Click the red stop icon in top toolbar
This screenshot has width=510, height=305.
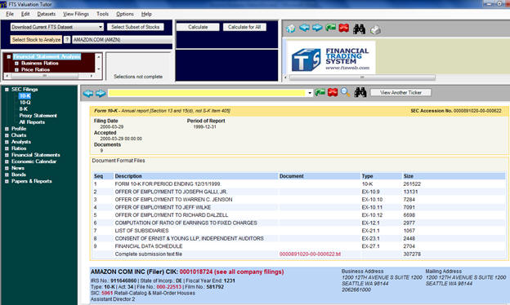tap(343, 29)
